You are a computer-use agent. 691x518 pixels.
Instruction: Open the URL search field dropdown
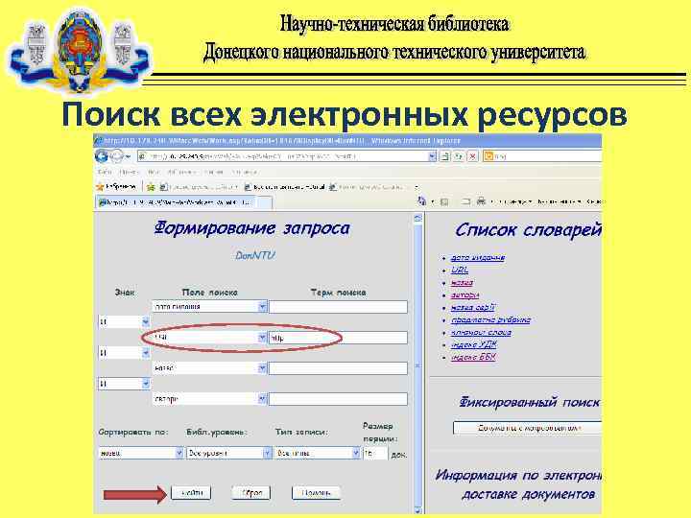(262, 338)
